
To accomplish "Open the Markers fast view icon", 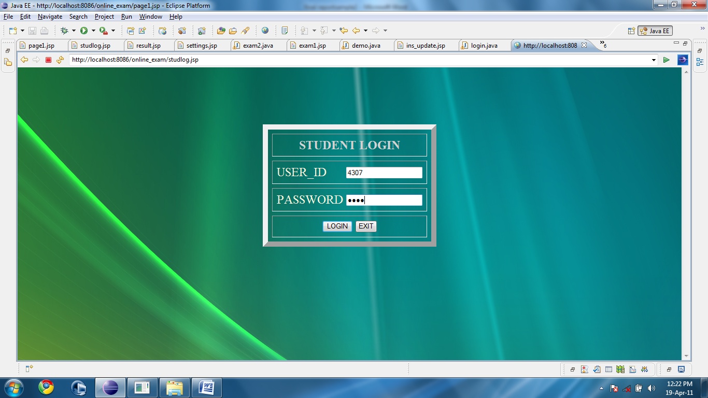I will (585, 369).
